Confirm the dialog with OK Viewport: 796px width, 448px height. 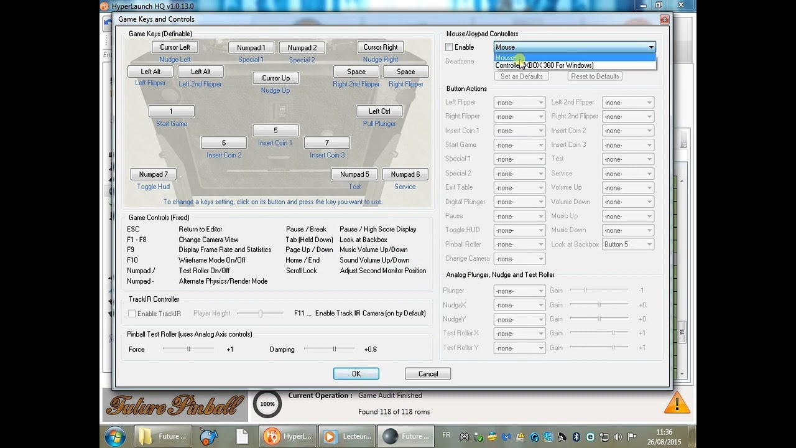point(356,374)
